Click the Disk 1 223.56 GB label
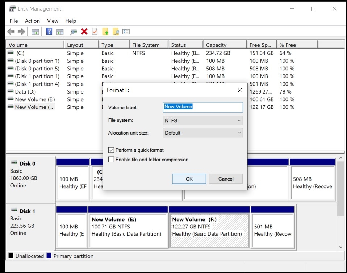Image resolution: width=347 pixels, height=273 pixels. pyautogui.click(x=22, y=226)
